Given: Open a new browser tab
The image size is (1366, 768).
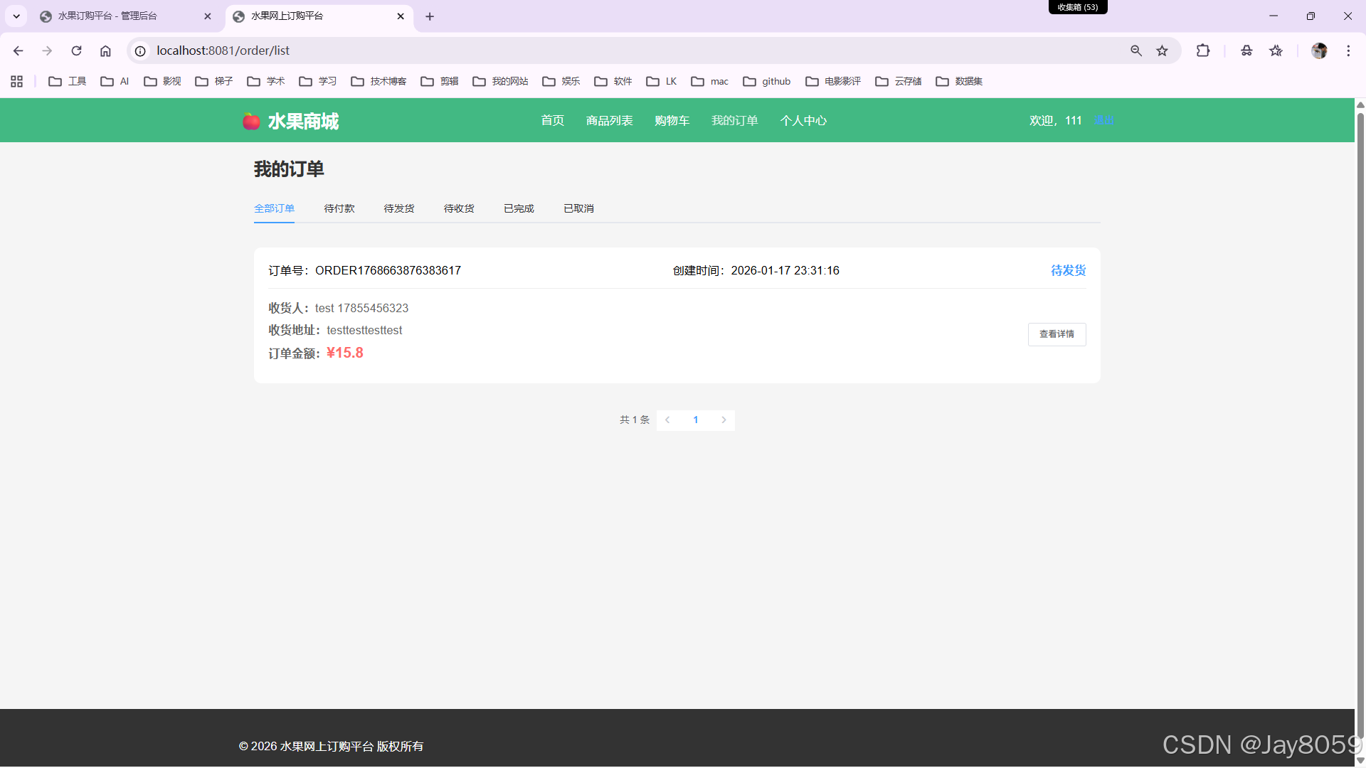Looking at the screenshot, I should [430, 16].
